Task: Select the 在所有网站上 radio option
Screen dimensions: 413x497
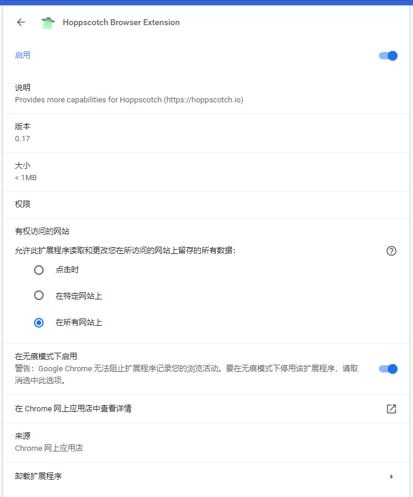Action: pos(39,323)
